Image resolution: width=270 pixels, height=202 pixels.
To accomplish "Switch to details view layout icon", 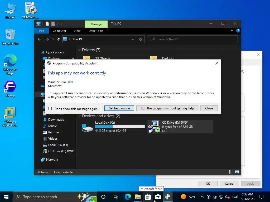I will click(231, 172).
